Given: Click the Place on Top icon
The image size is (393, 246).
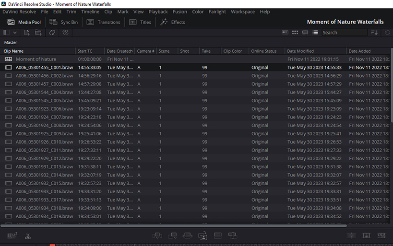Looking at the screenshot, I should (217, 236).
